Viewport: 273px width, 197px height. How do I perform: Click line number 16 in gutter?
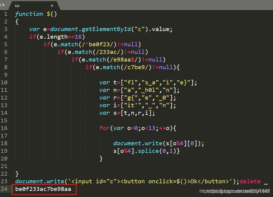point(4,128)
